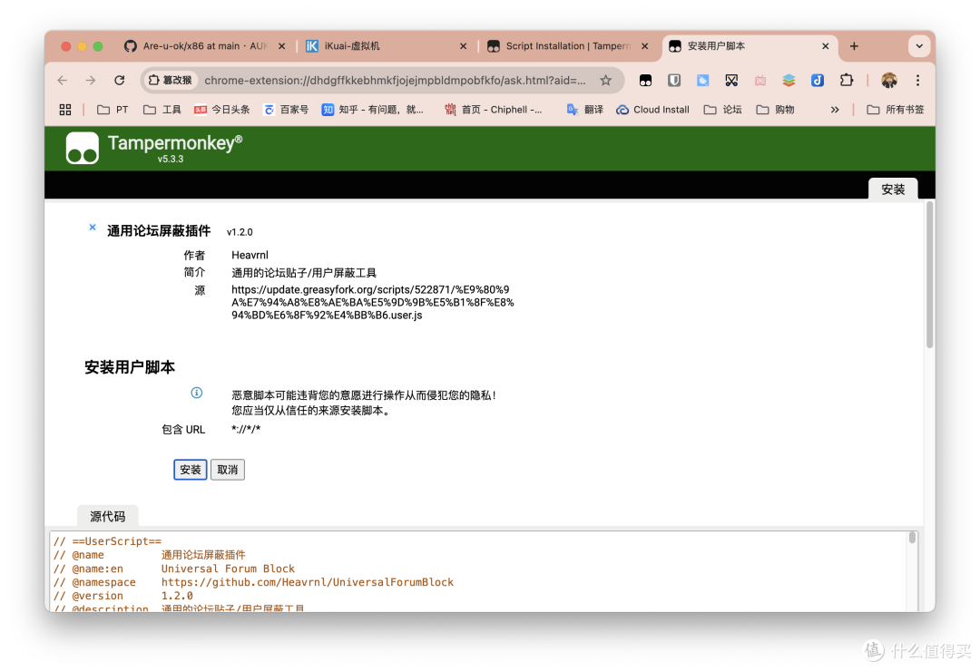
Task: Reload the current page
Action: pos(120,80)
